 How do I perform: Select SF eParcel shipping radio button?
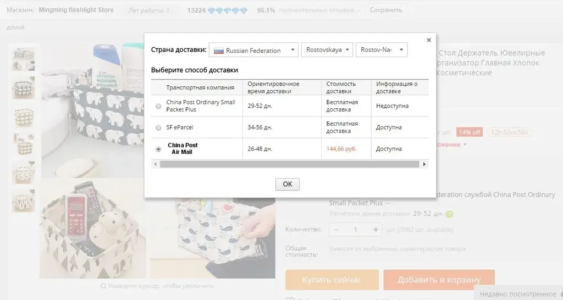point(158,128)
